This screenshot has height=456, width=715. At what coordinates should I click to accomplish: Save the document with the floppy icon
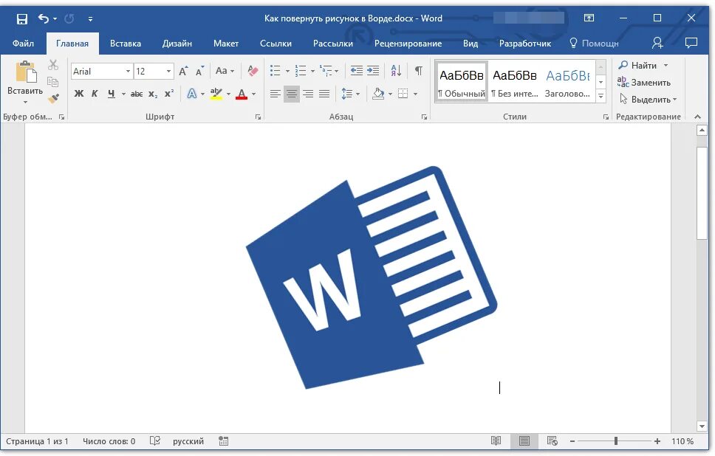coord(22,18)
